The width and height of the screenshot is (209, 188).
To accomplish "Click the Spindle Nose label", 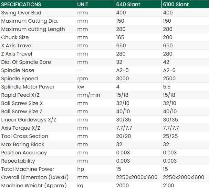I will (x=18, y=70).
